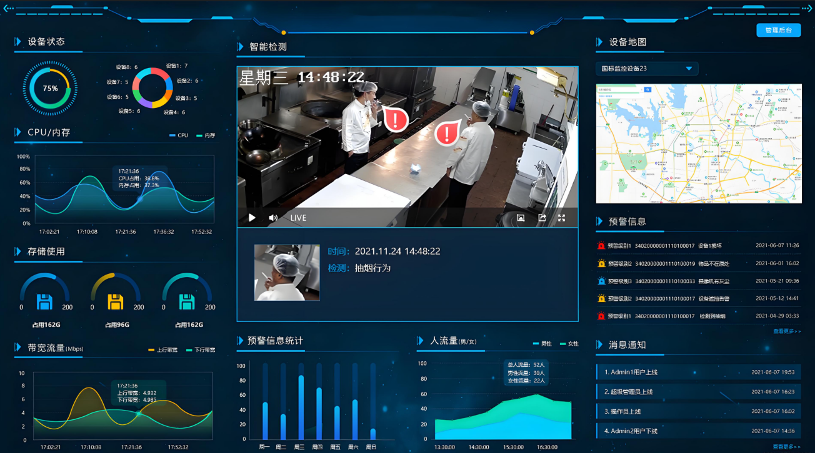Viewport: 815px width, 453px height.
Task: Open the 管理后台 admin console
Action: click(778, 30)
